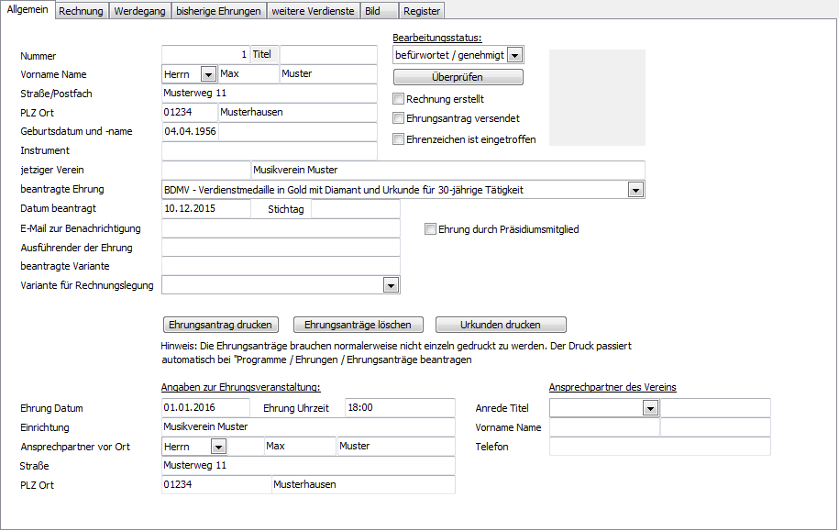Select the bisherige Ehrungen tab
Screen dimensions: 839x531
[217, 11]
